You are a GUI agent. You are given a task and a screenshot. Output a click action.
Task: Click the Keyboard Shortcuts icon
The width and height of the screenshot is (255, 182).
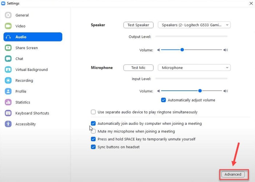(x=8, y=113)
